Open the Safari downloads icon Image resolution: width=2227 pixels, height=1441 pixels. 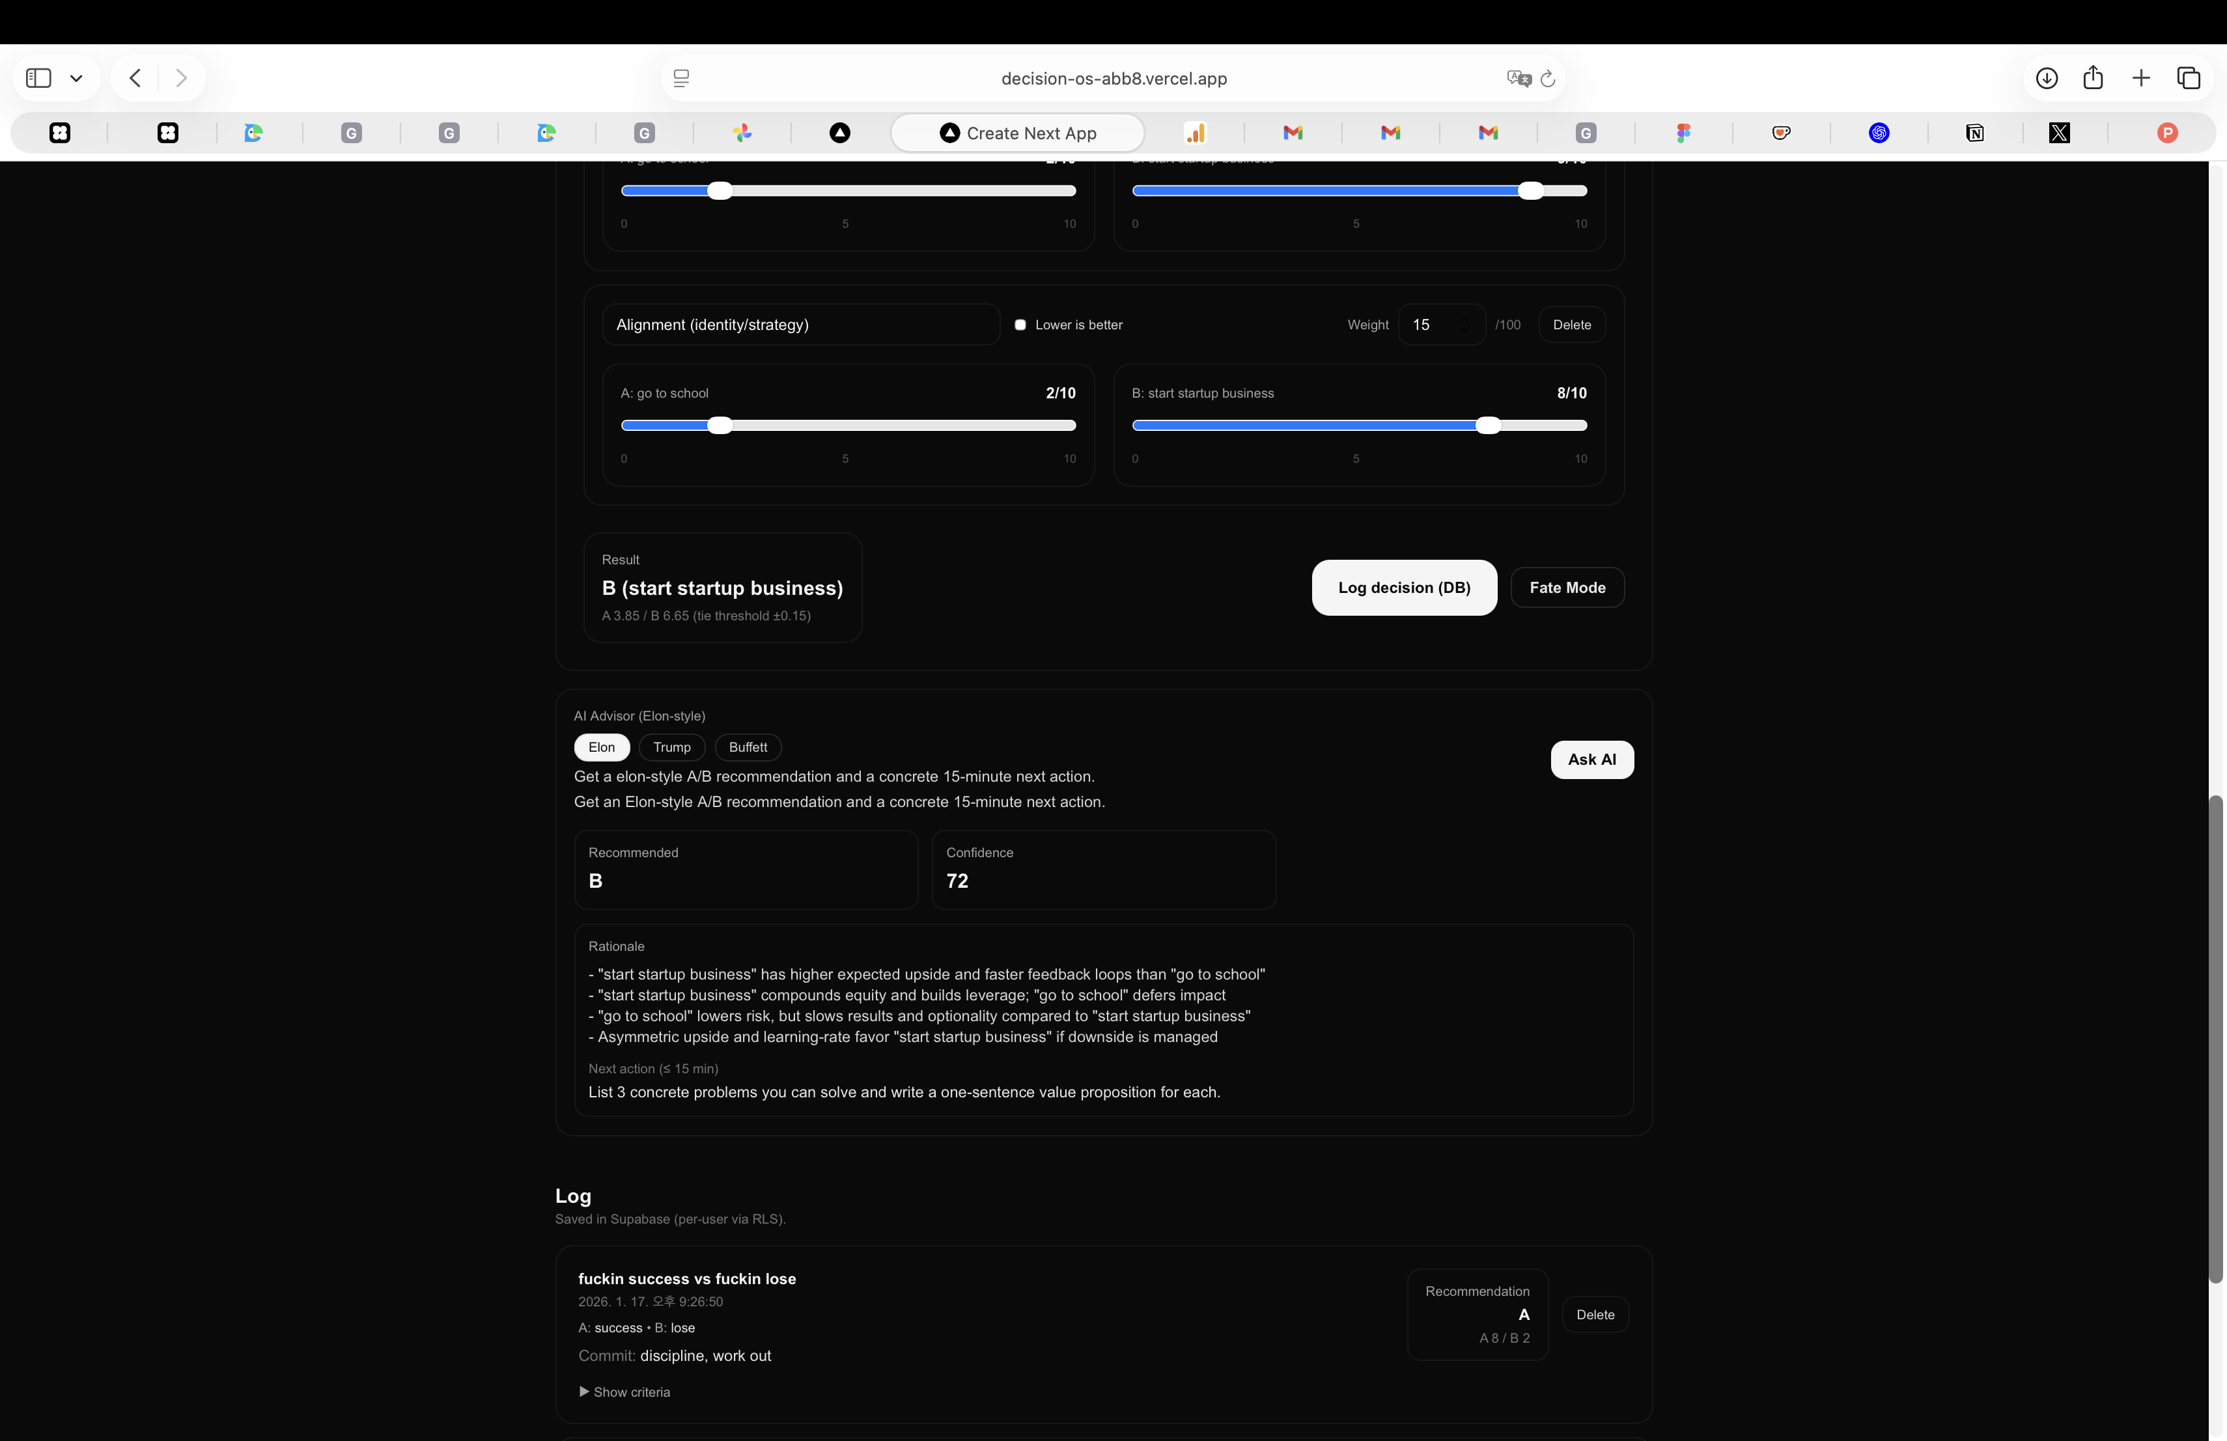2047,77
